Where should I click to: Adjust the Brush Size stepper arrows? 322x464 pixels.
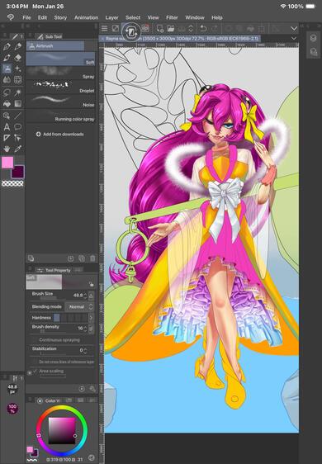86,296
